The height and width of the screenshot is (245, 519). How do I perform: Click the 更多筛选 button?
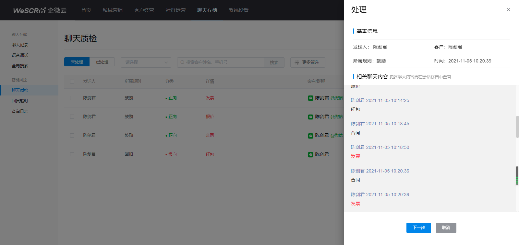308,62
